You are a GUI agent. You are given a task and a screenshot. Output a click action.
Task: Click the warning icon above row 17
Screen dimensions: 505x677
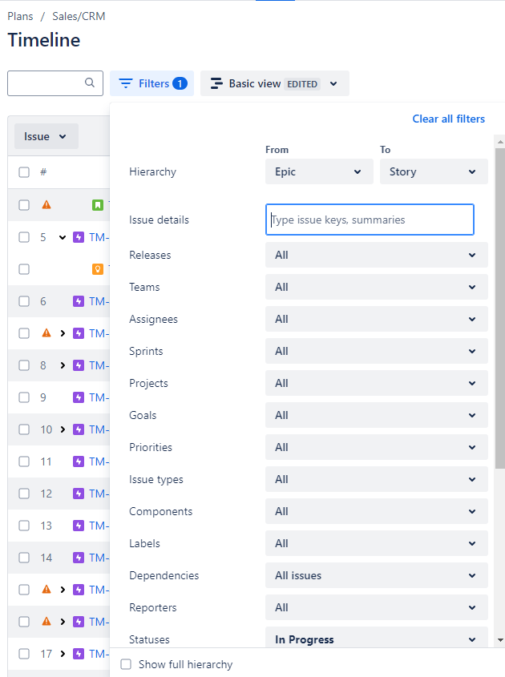46,621
